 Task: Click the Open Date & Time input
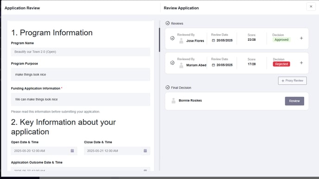[44, 151]
